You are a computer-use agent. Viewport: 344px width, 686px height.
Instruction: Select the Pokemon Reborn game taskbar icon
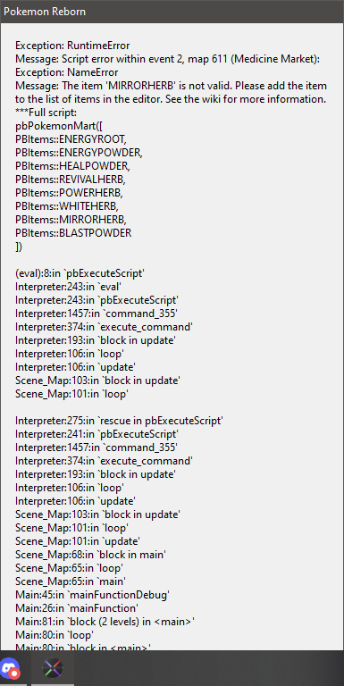click(53, 668)
